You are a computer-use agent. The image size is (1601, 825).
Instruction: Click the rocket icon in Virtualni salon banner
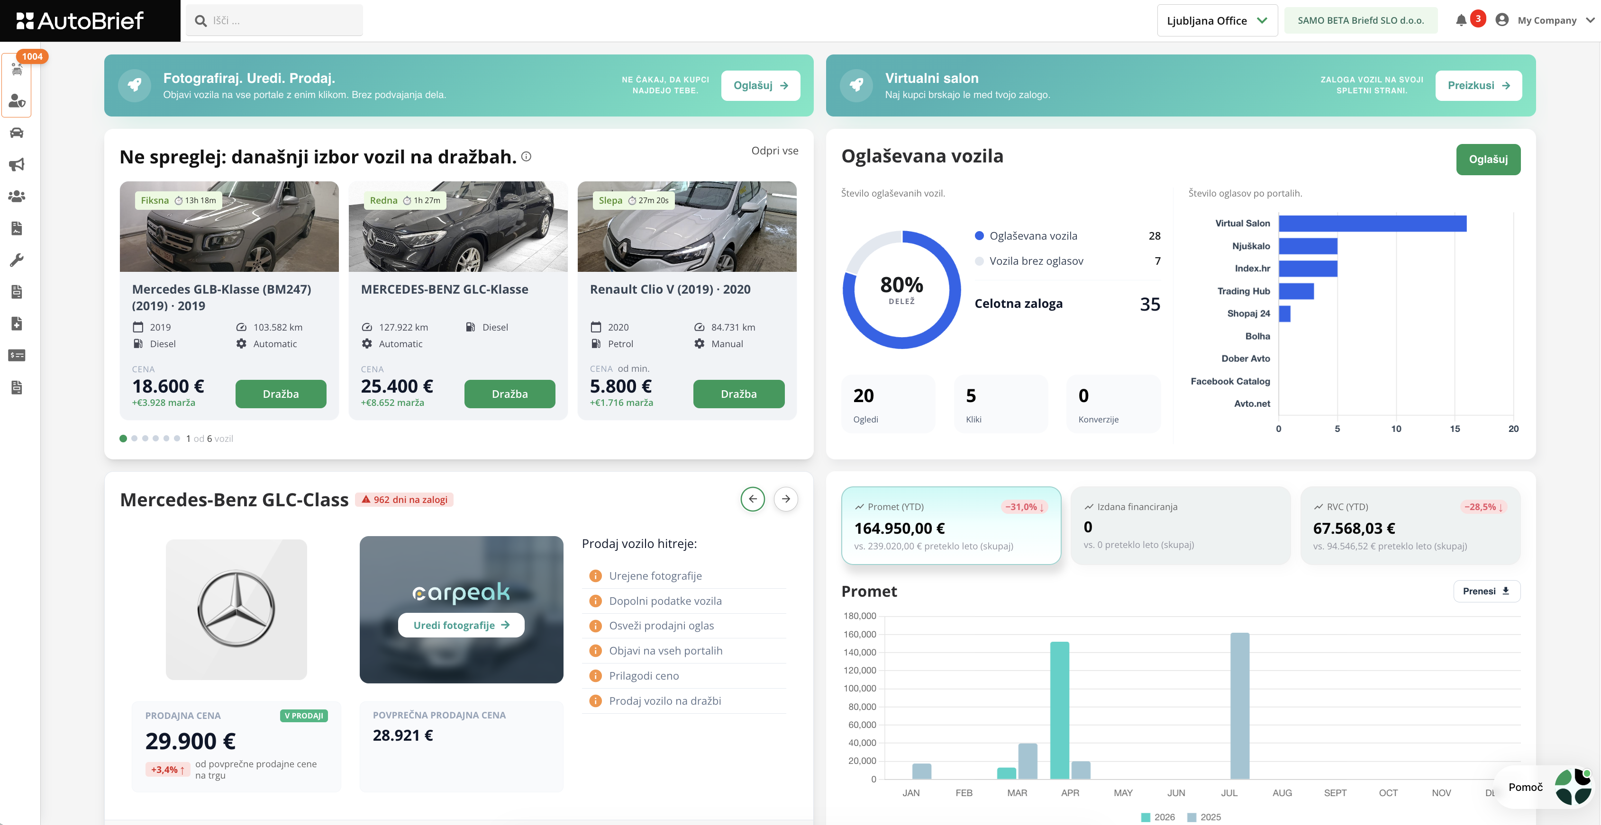pyautogui.click(x=856, y=85)
